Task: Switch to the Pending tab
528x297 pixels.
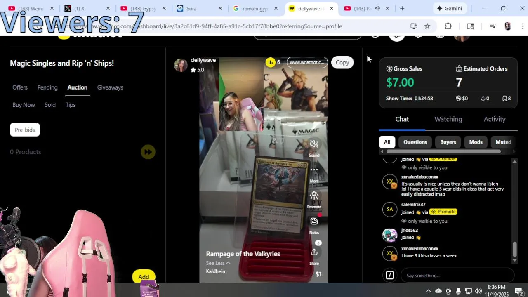Action: click(47, 87)
